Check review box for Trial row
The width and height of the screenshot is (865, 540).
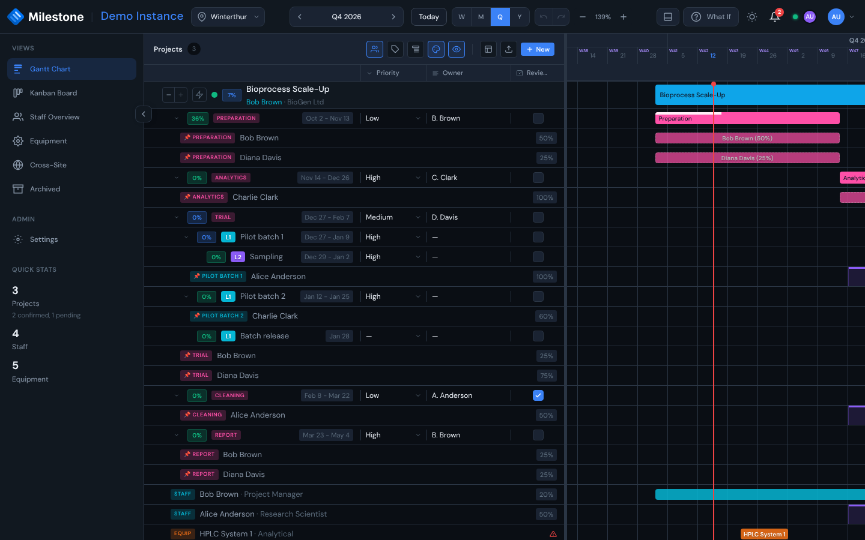(x=538, y=217)
